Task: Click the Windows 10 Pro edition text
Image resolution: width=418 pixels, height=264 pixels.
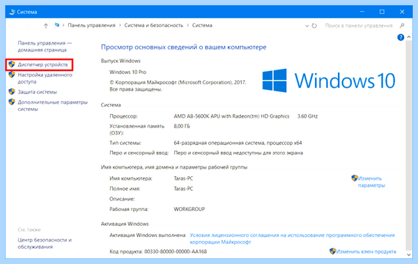Action: [127, 72]
